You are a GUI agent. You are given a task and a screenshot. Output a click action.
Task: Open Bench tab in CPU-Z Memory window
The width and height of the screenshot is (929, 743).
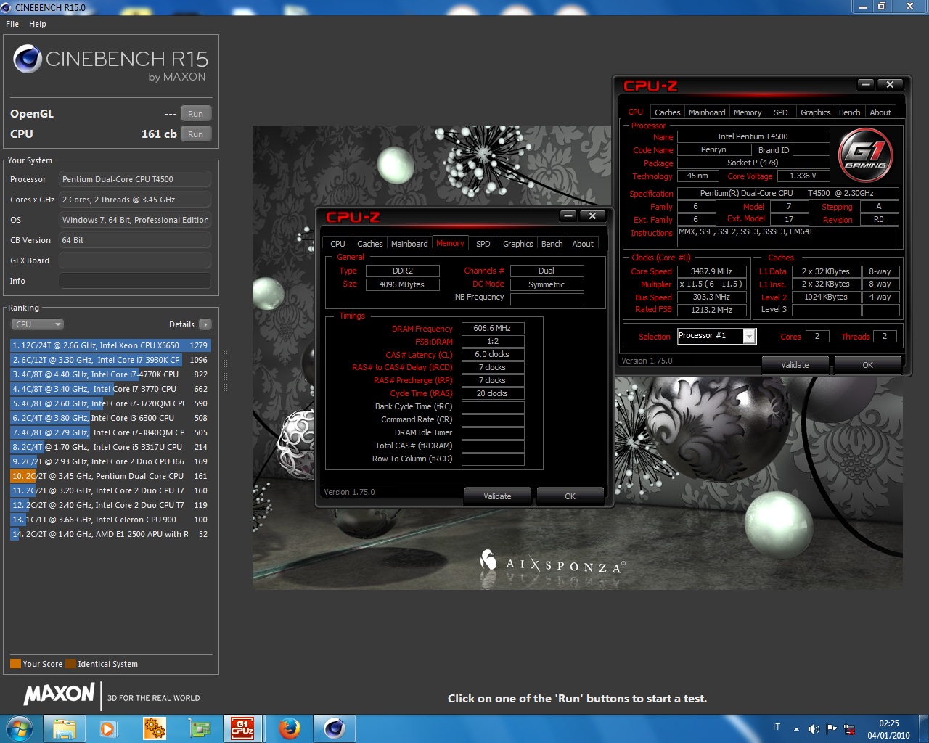pyautogui.click(x=552, y=244)
